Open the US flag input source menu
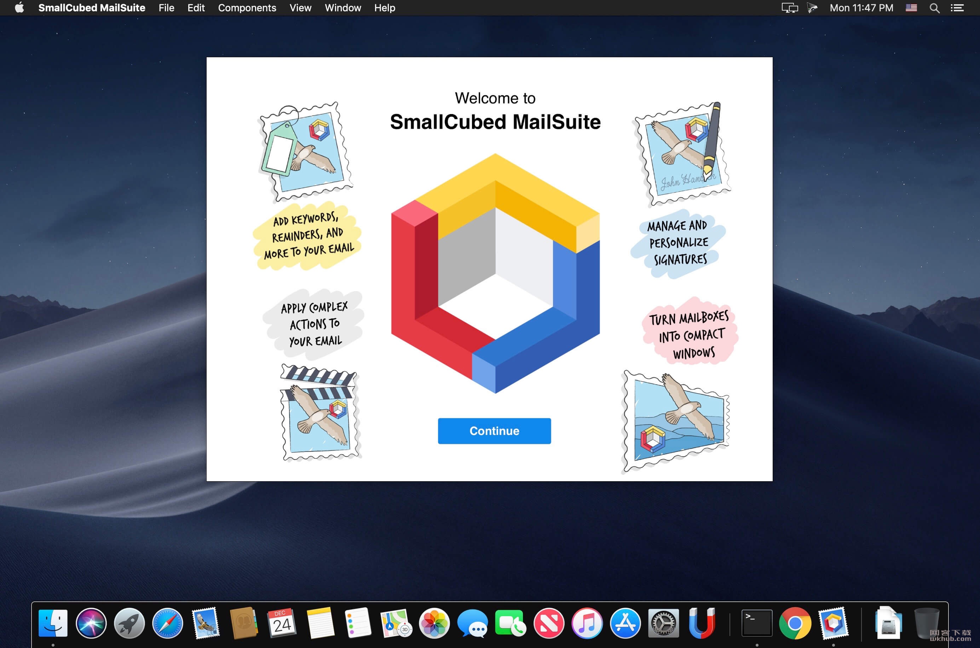The image size is (980, 648). click(911, 8)
